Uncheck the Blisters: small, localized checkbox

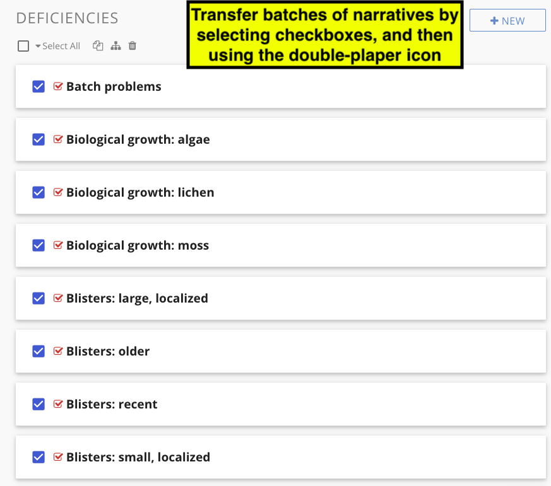pos(39,457)
